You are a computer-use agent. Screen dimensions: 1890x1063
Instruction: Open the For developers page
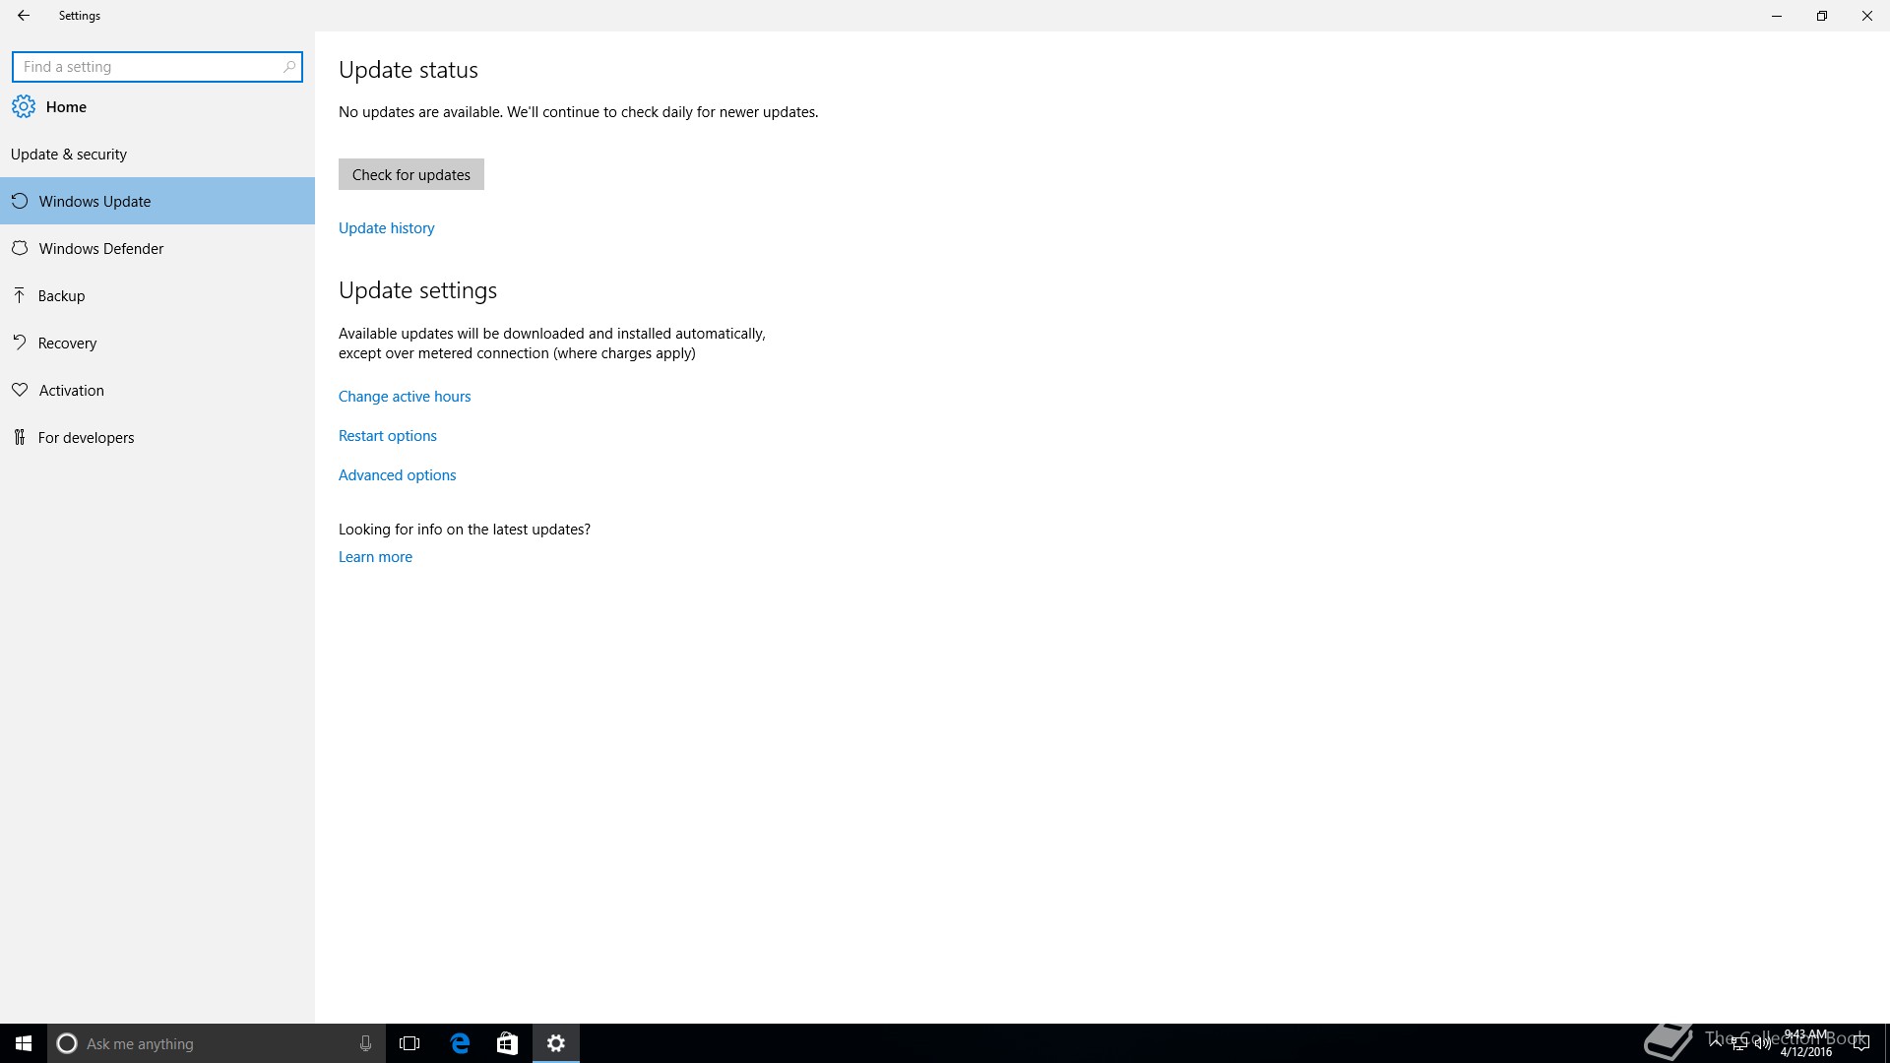(157, 437)
